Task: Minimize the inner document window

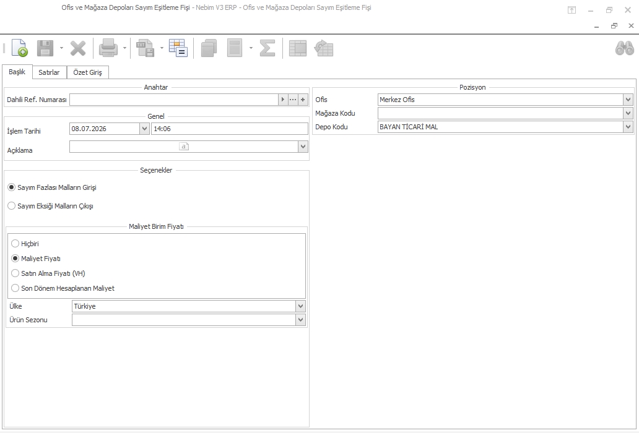Action: tap(597, 26)
